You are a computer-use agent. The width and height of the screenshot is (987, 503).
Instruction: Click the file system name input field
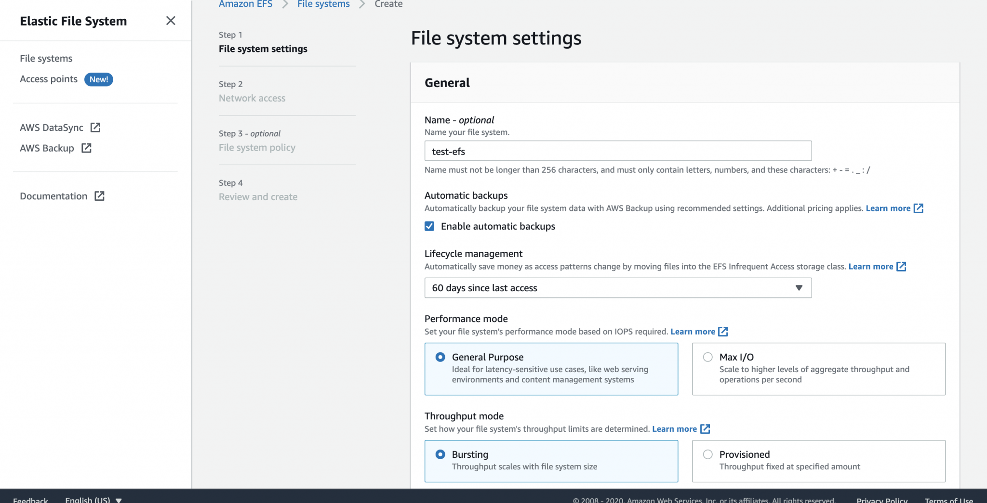point(618,151)
